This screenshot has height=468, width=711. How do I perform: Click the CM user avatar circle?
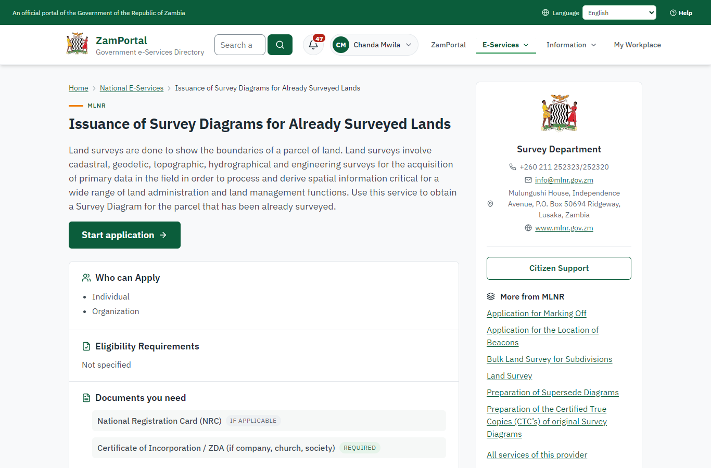[341, 45]
